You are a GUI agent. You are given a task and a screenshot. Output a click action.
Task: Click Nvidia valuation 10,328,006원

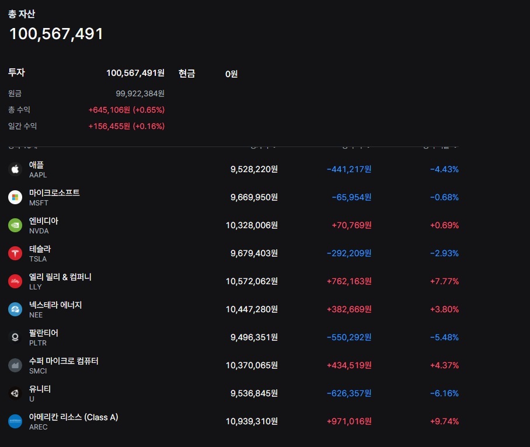point(252,225)
